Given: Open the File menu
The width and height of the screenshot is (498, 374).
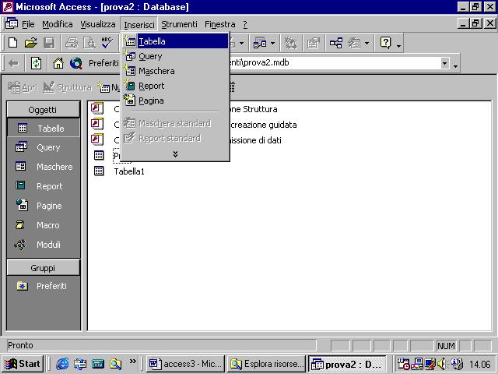Looking at the screenshot, I should pyautogui.click(x=28, y=24).
